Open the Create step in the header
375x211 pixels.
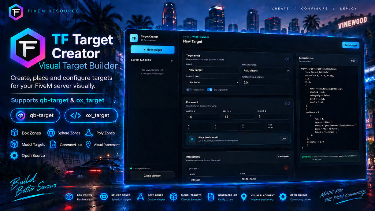click(280, 9)
